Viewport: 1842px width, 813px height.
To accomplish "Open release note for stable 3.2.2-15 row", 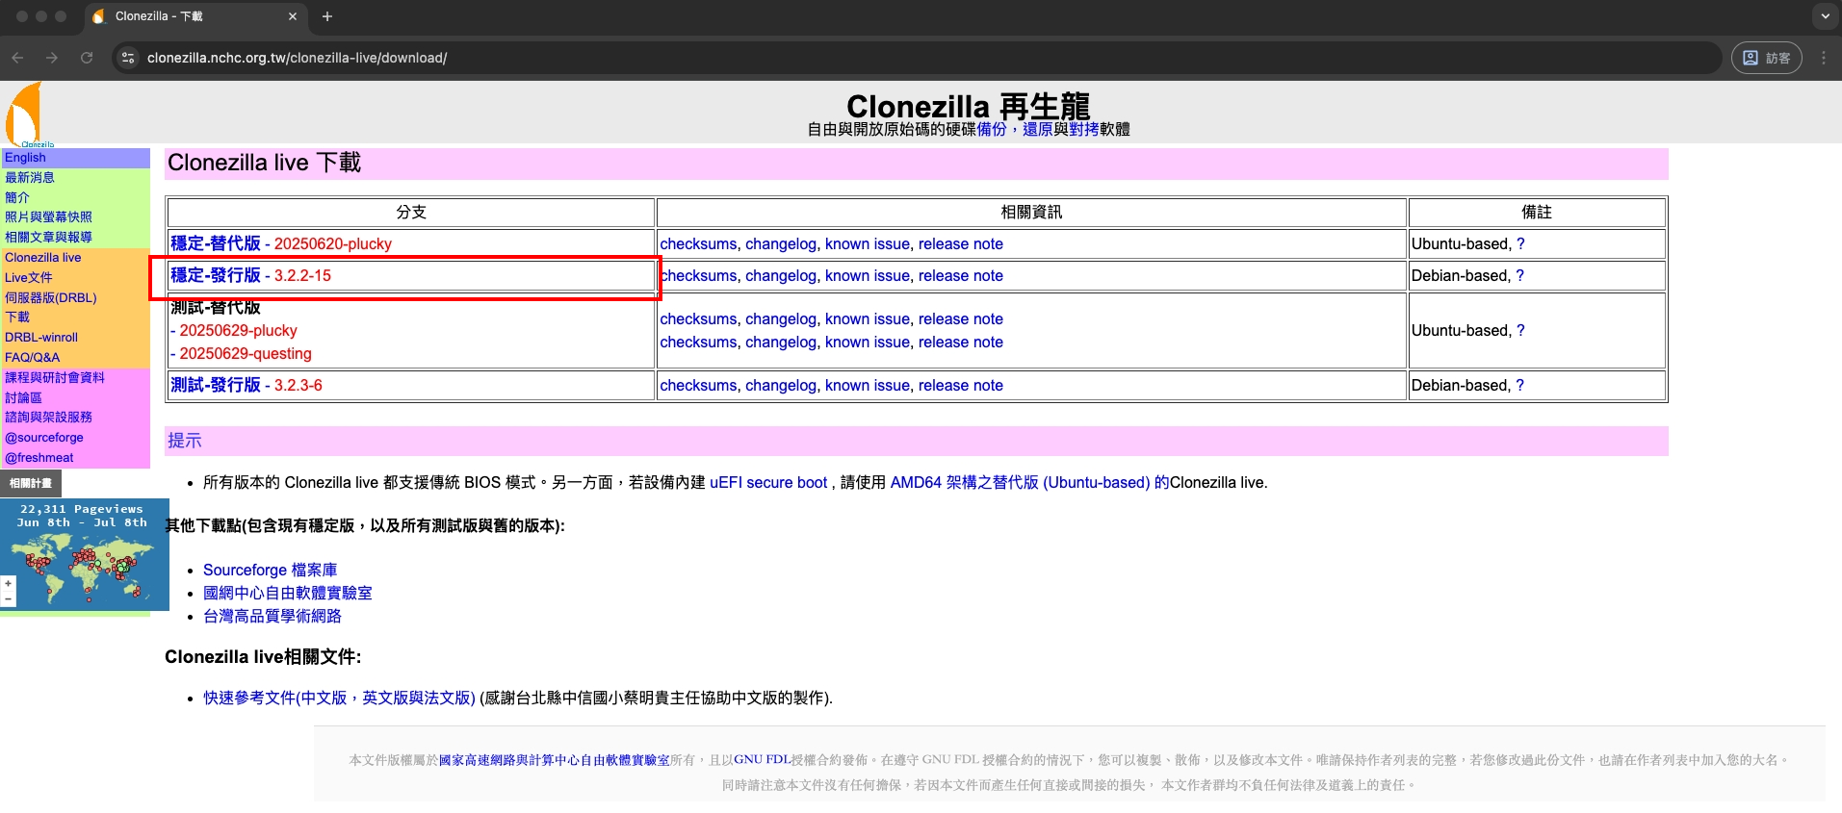I will pos(961,276).
